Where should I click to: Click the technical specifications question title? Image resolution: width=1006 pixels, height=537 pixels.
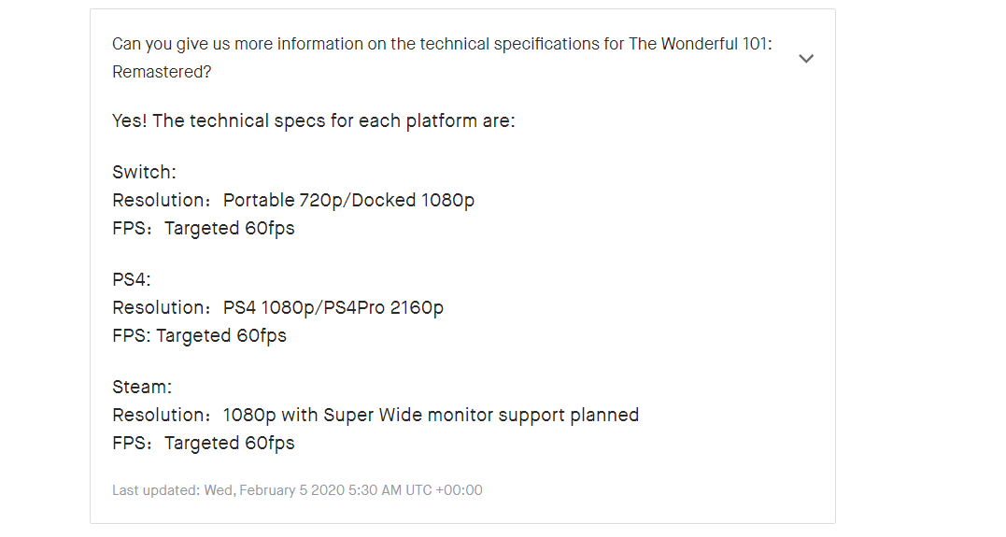click(442, 58)
